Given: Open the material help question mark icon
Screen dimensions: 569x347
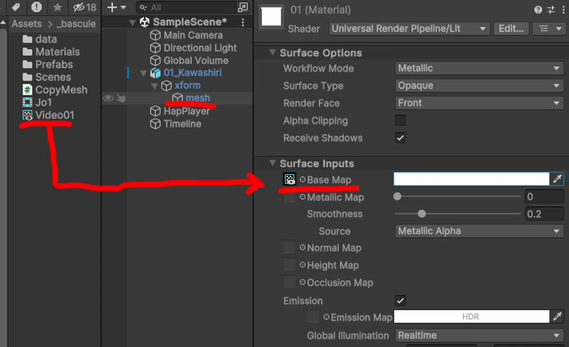Looking at the screenshot, I should pos(538,9).
